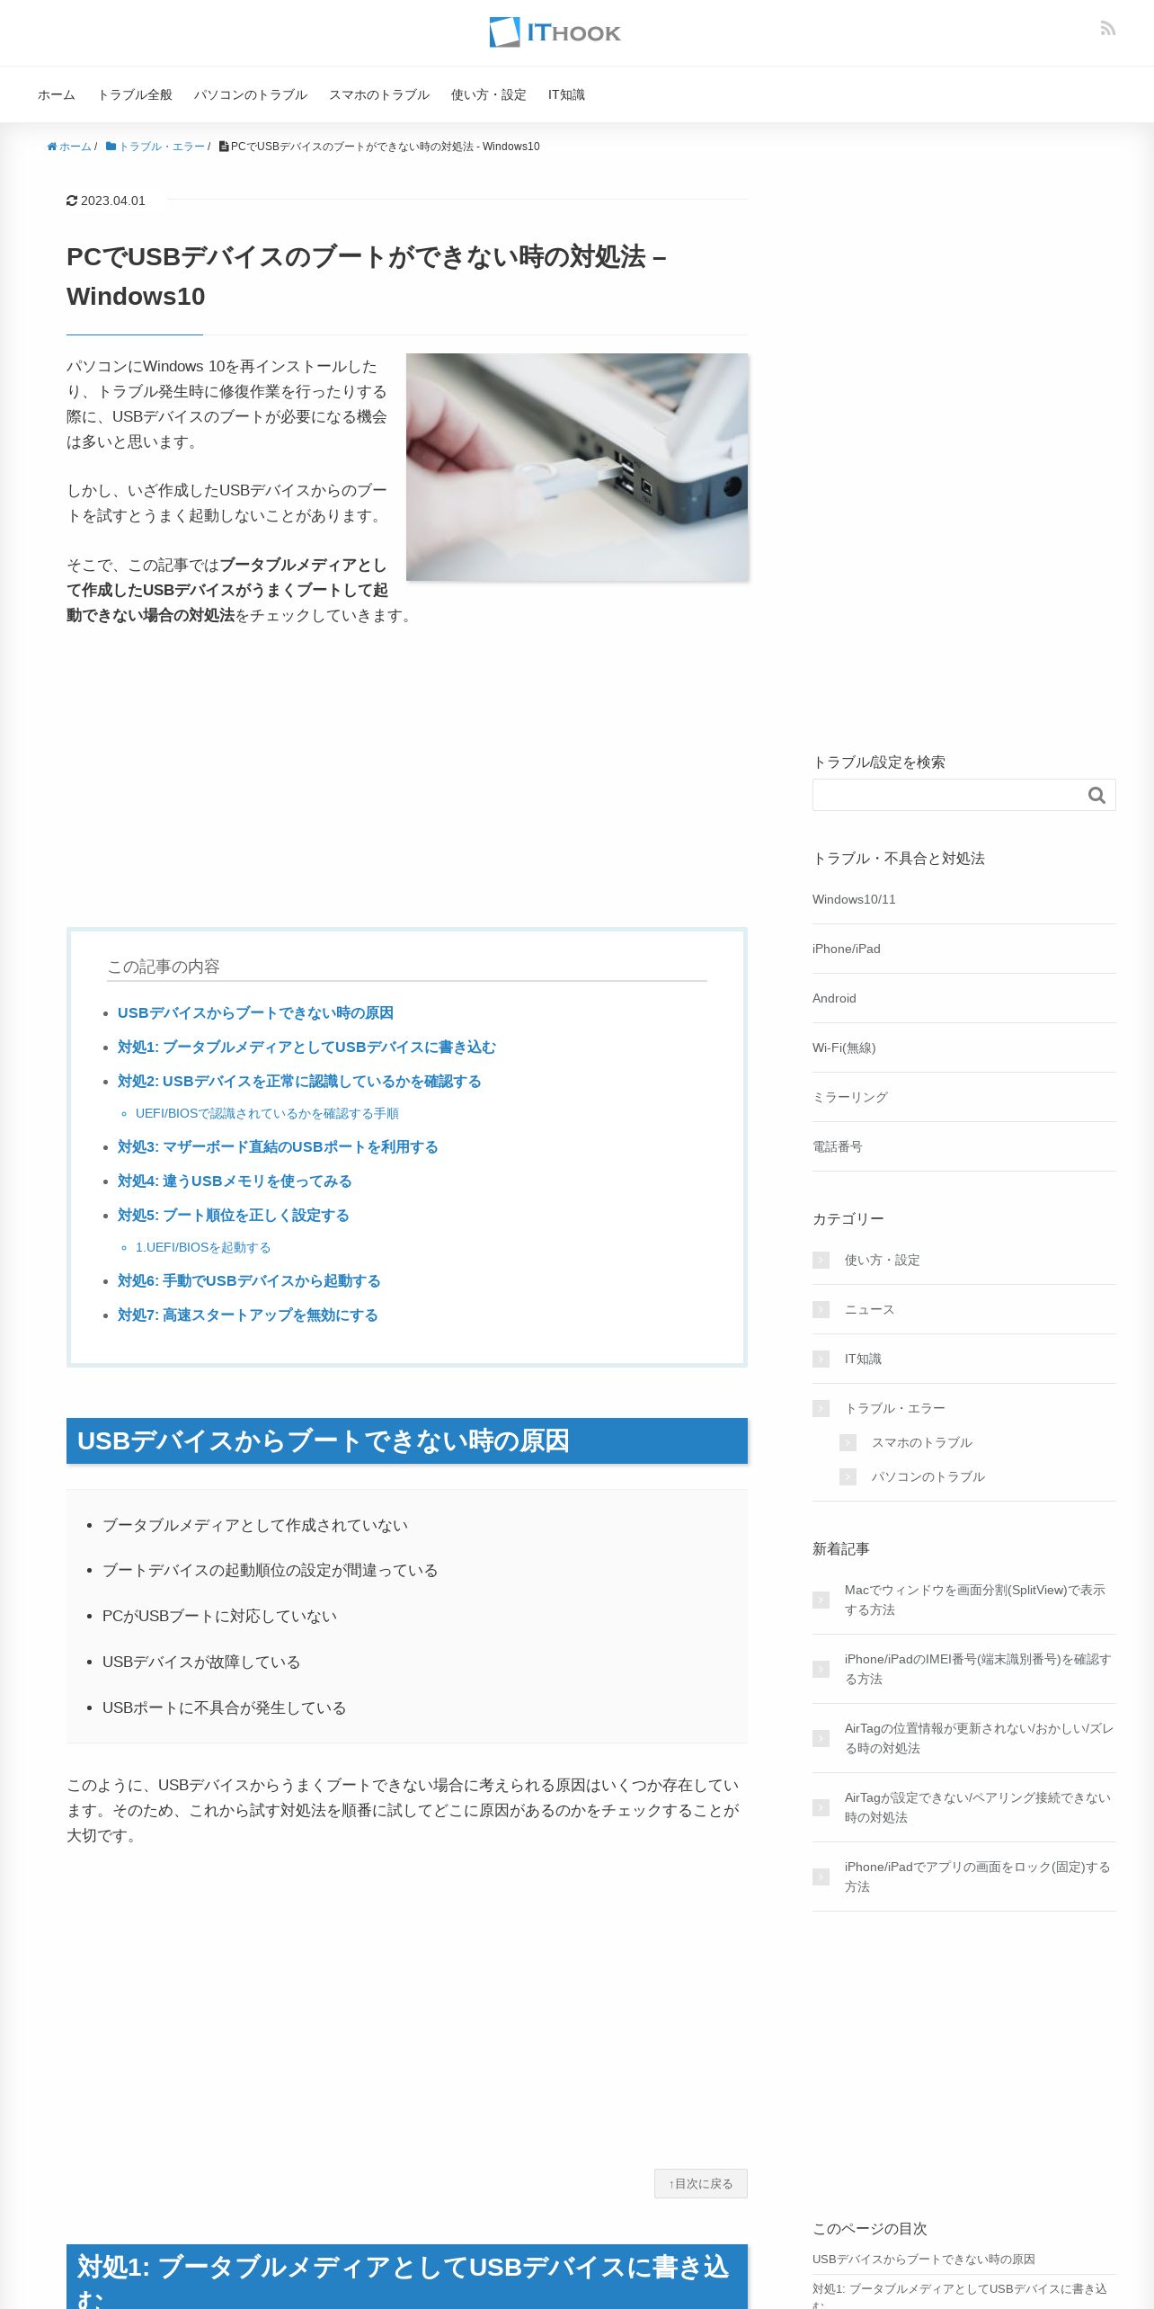
Task: Jump to 対処5 ブート順位 link
Action: (233, 1216)
